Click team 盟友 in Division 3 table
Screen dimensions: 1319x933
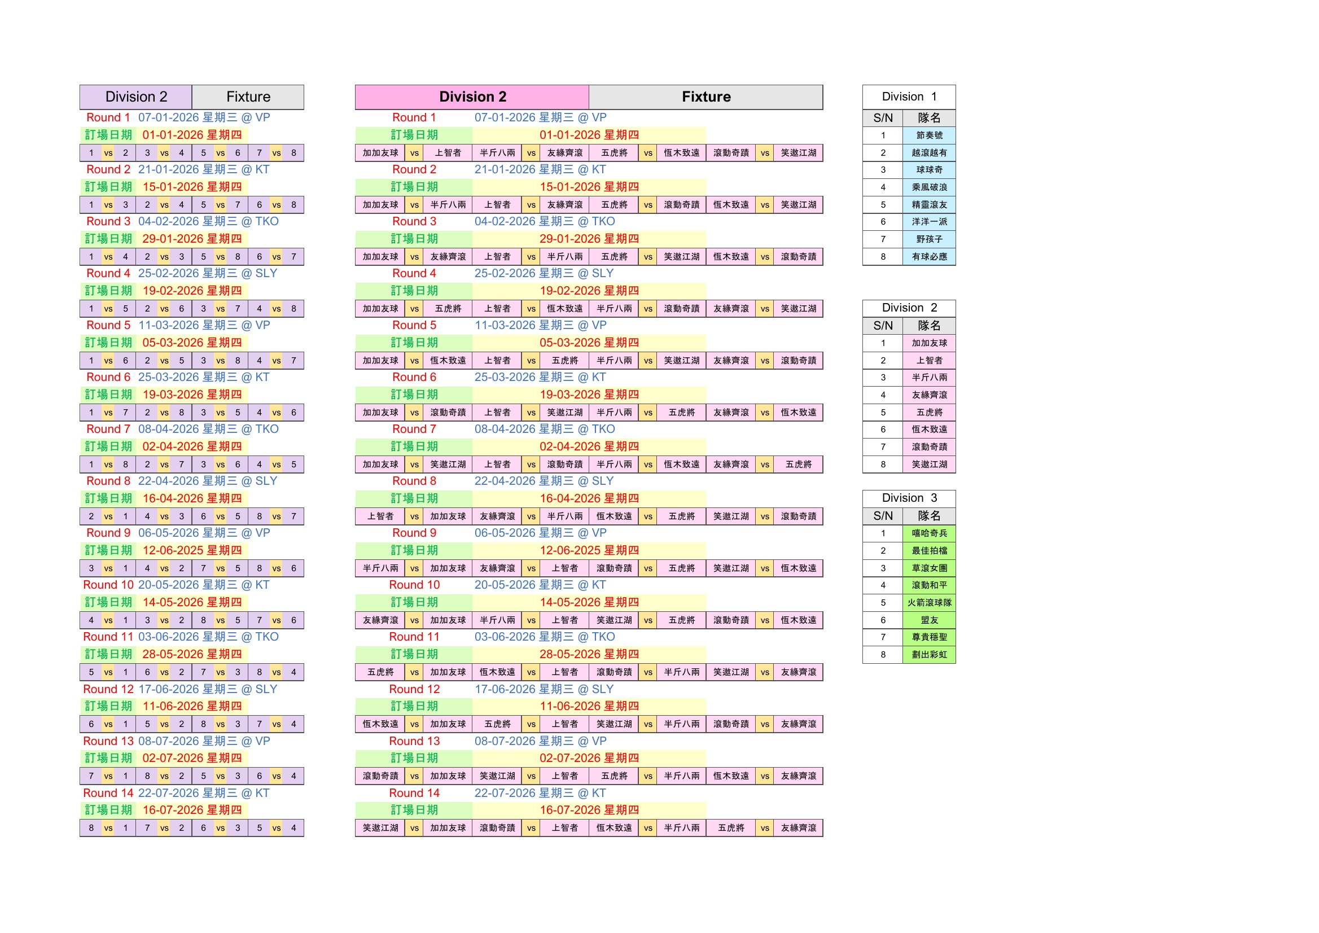click(x=929, y=620)
